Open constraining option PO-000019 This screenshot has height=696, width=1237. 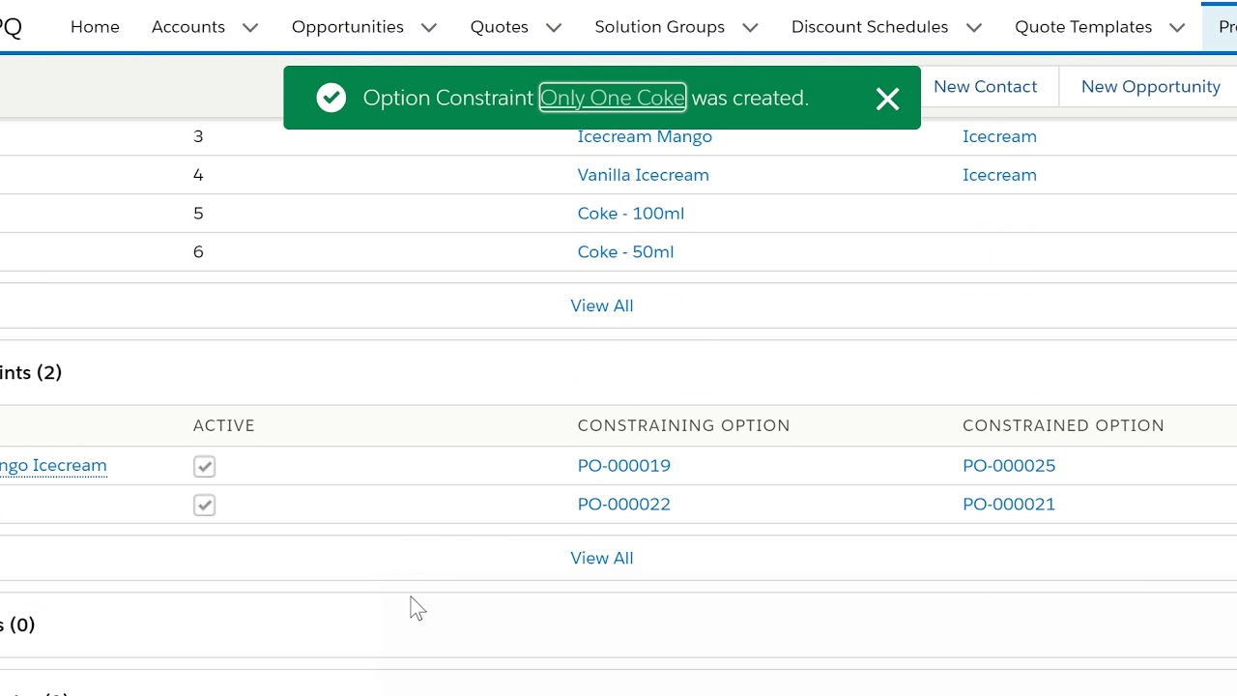tap(624, 466)
